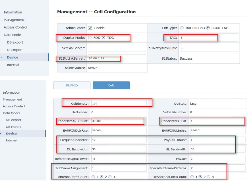Edit the ReferenceSignalPower value
249x182 pixels.
119,159
